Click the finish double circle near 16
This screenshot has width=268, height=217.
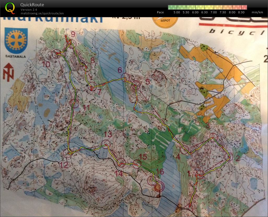158,187
